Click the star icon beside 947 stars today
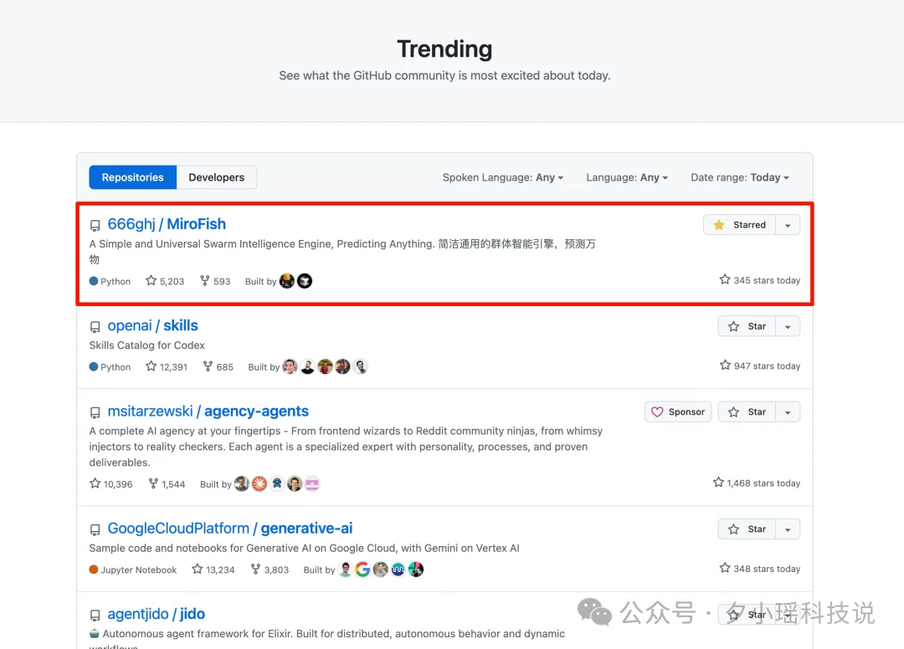 (724, 365)
